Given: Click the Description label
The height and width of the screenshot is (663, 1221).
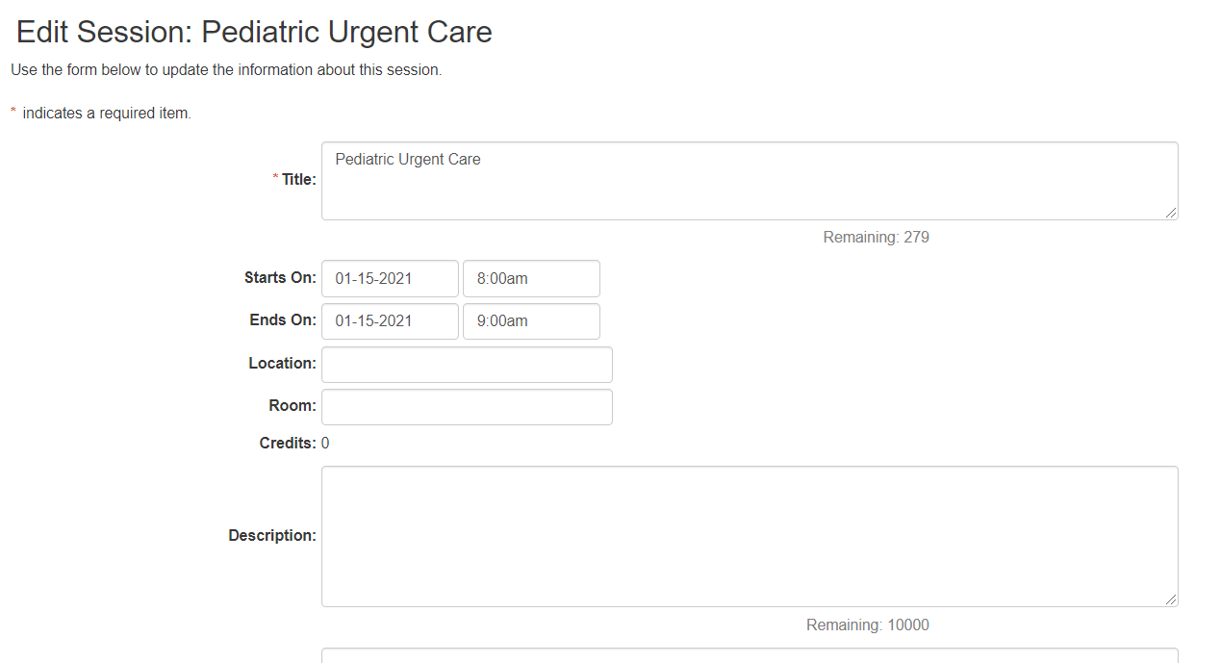Looking at the screenshot, I should point(272,536).
